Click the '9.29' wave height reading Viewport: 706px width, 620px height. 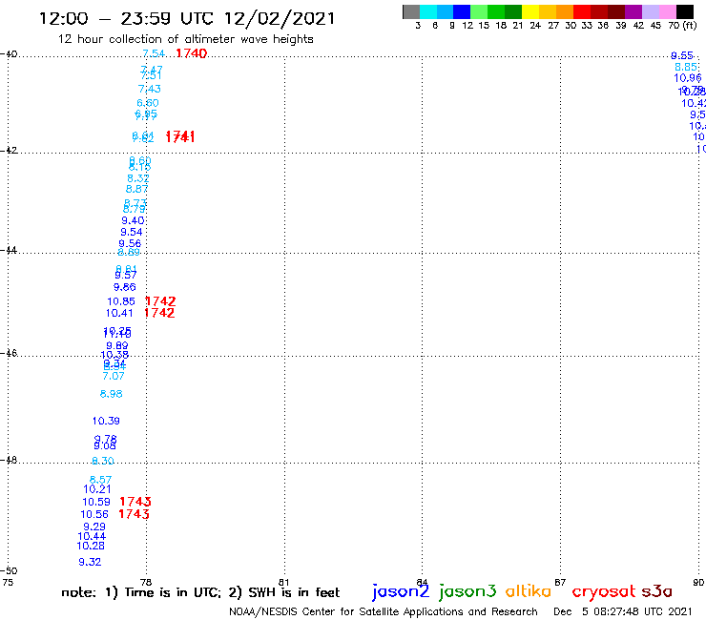coord(94,527)
